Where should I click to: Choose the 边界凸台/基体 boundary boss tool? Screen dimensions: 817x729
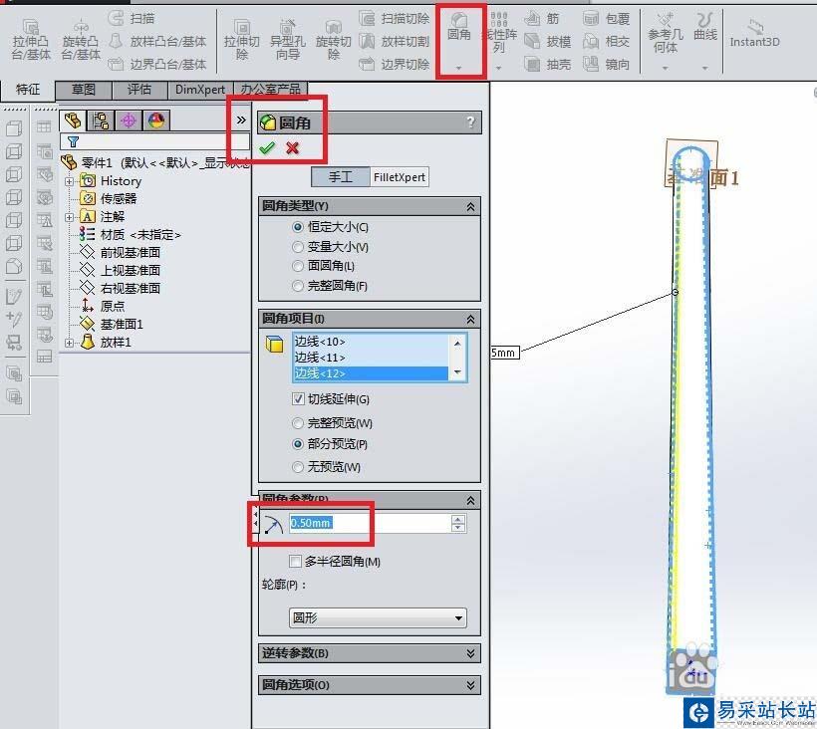pyautogui.click(x=157, y=64)
